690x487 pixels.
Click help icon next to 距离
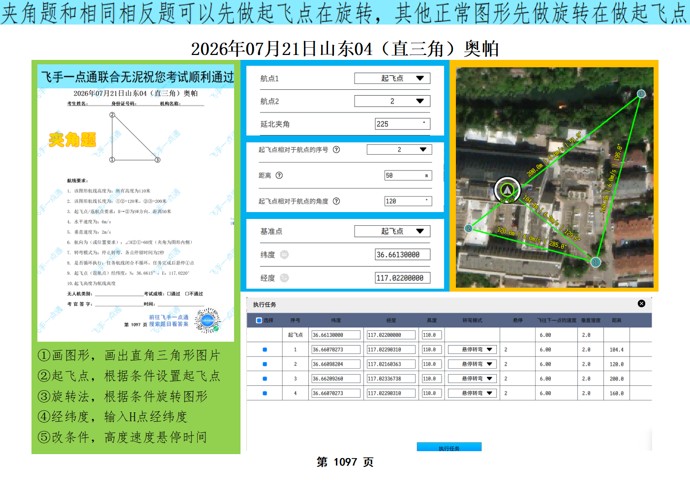(279, 175)
